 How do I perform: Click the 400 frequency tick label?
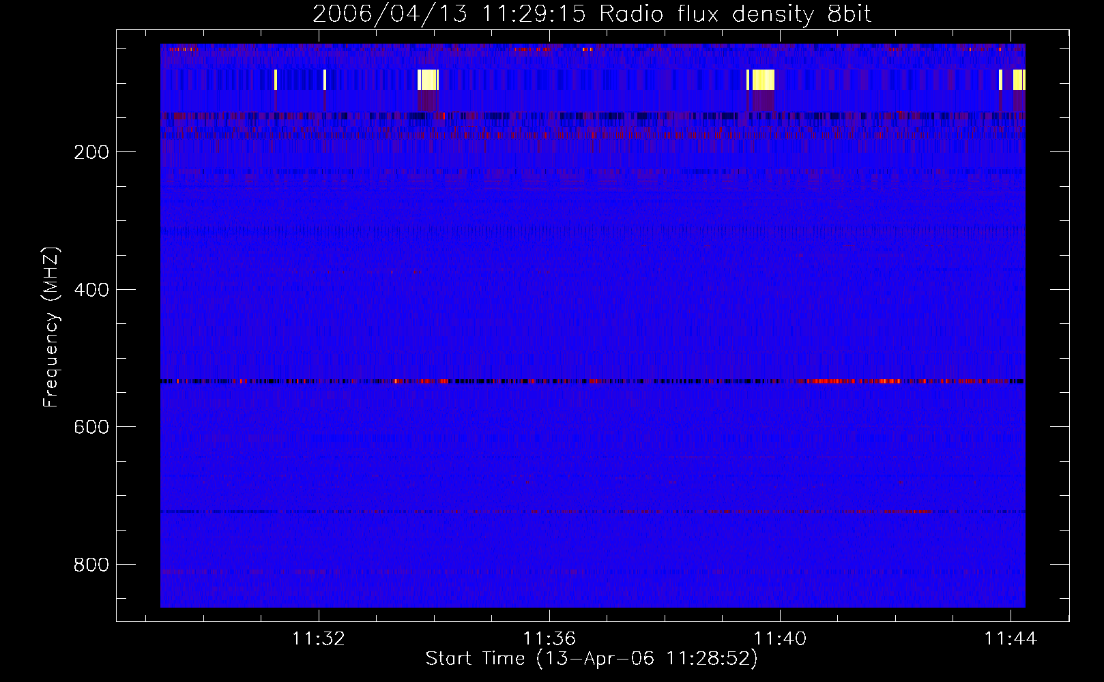point(91,290)
